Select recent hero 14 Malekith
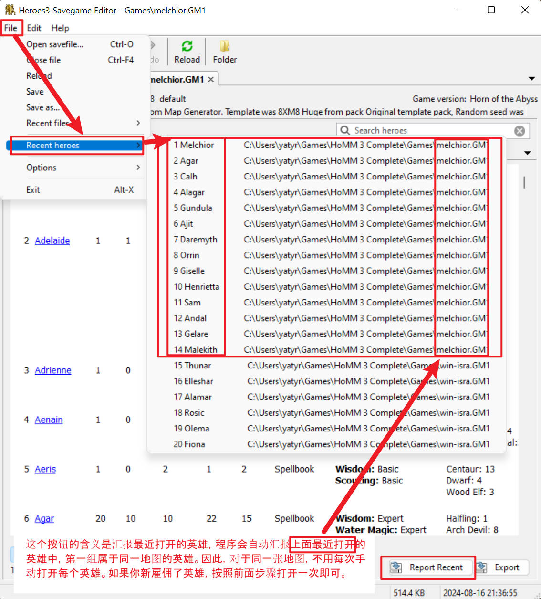Screen dimensions: 541x599 (326, 350)
